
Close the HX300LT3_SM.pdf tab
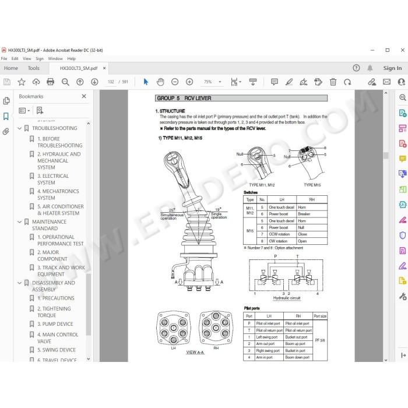tap(104, 68)
